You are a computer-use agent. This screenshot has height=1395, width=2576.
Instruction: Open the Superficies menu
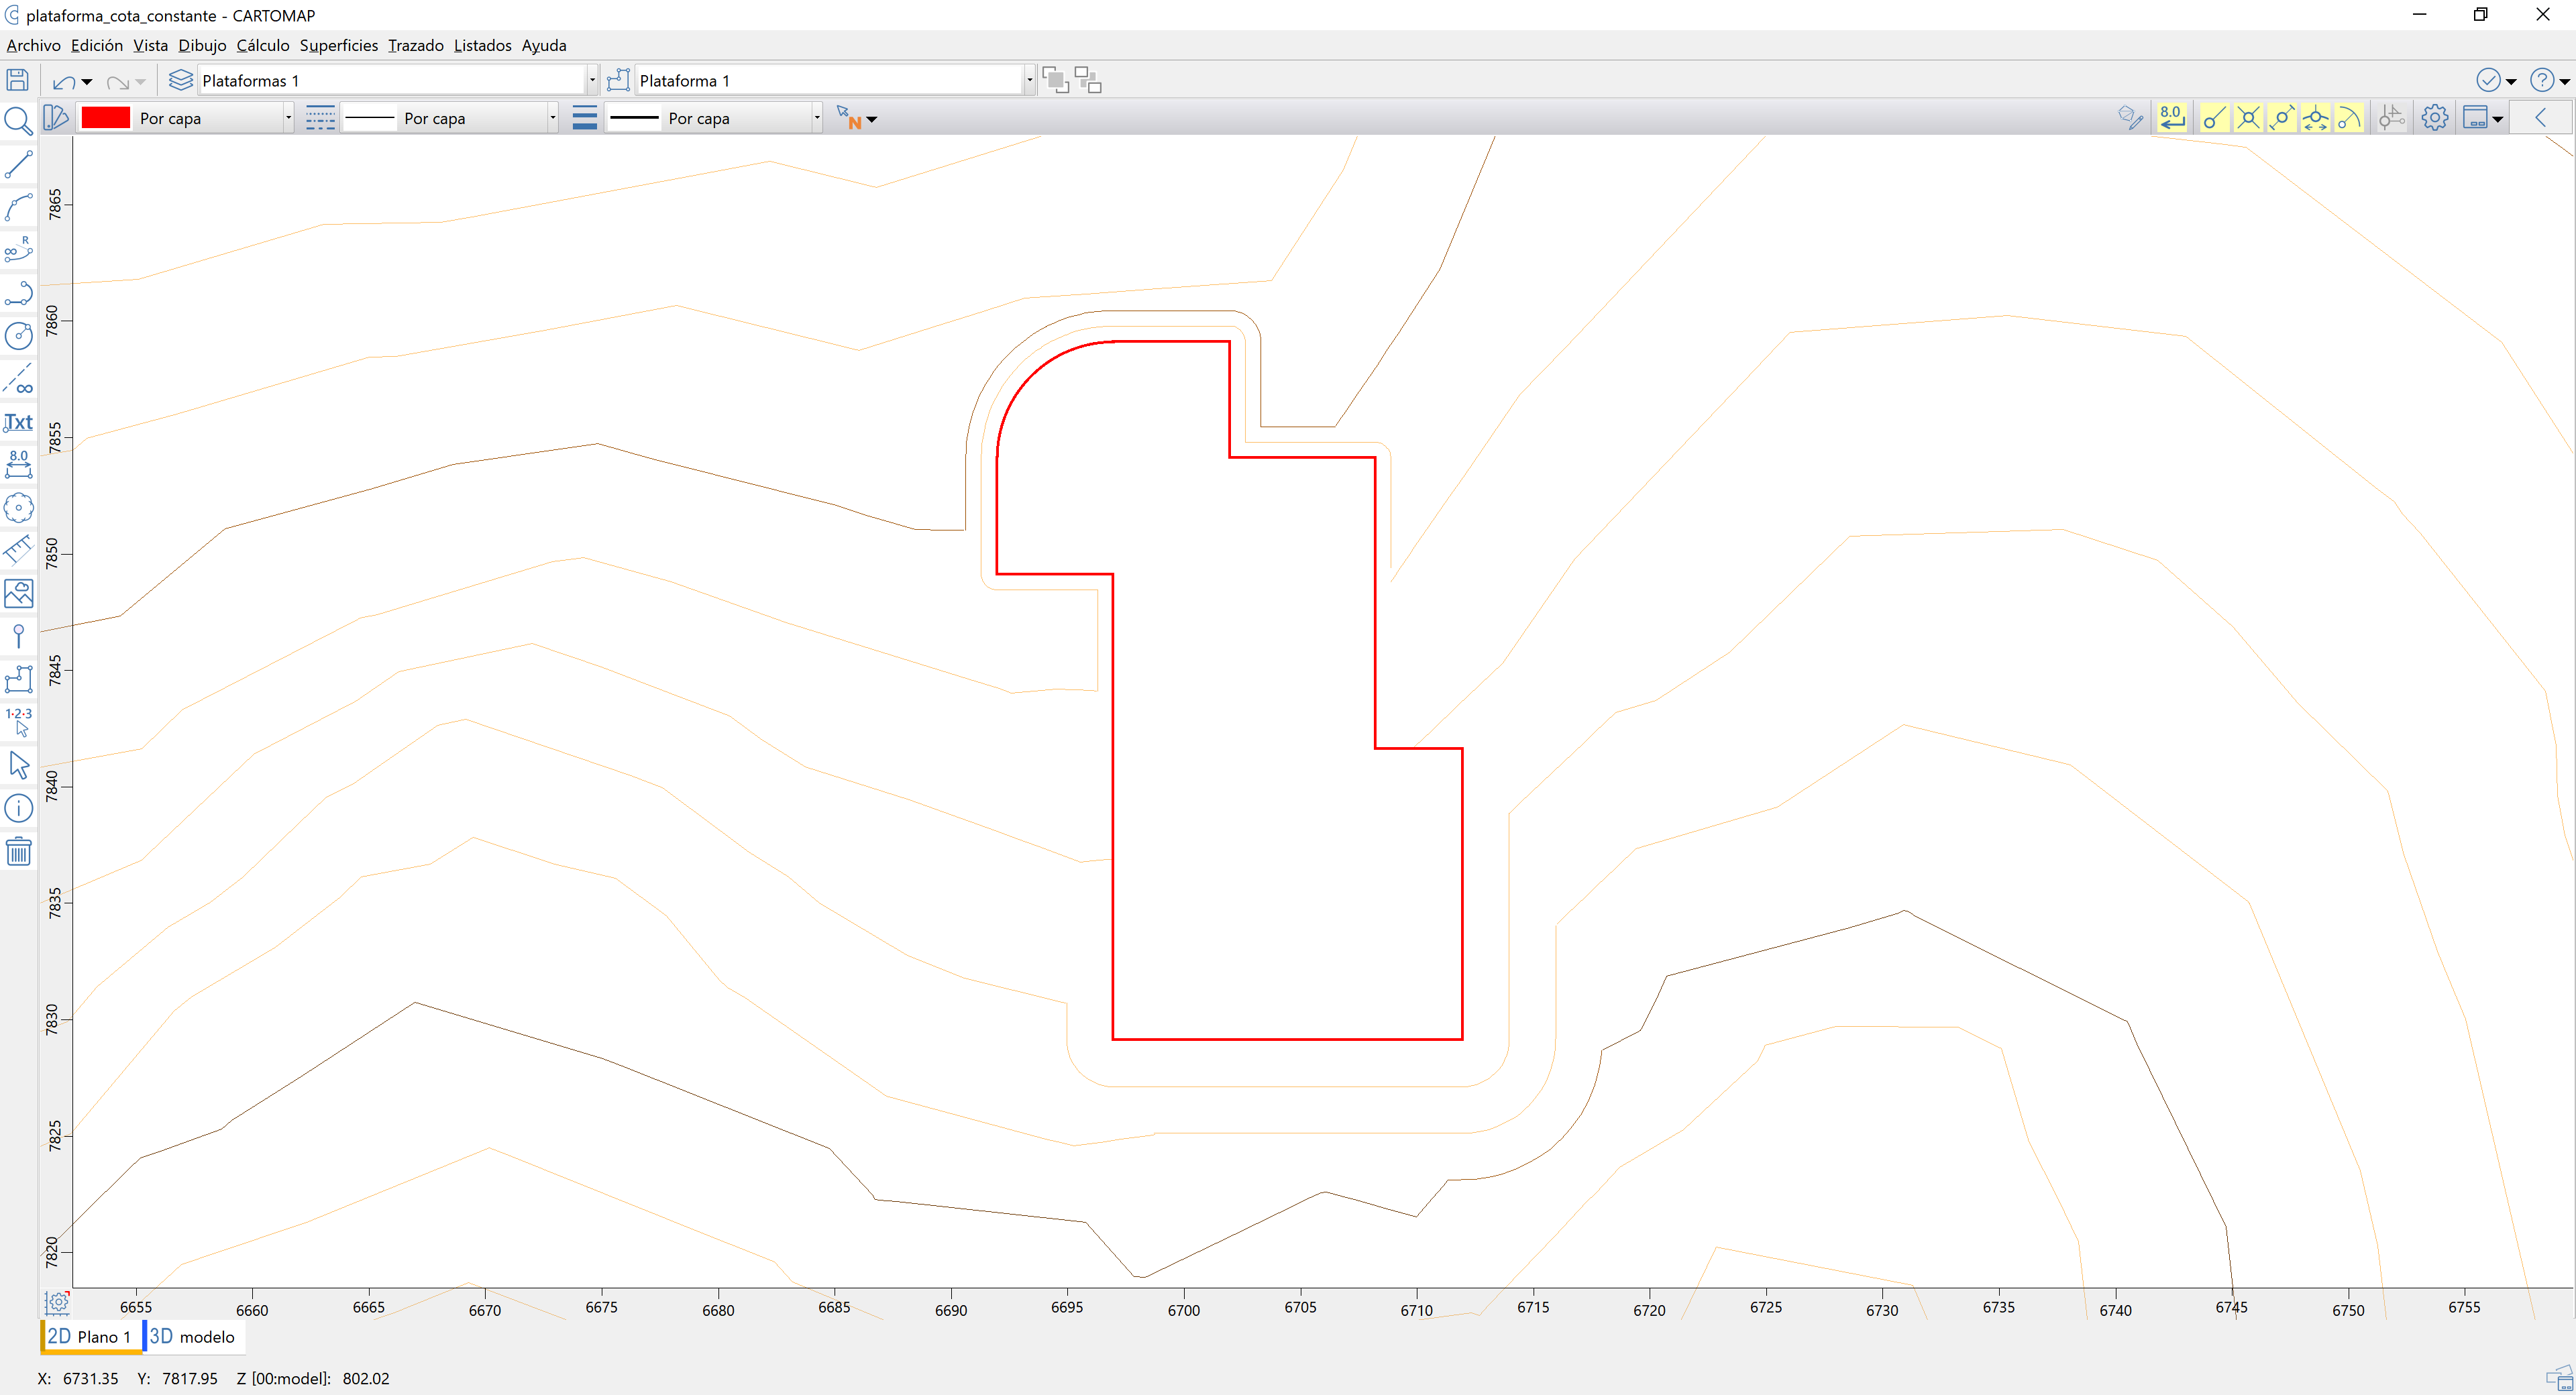[338, 45]
